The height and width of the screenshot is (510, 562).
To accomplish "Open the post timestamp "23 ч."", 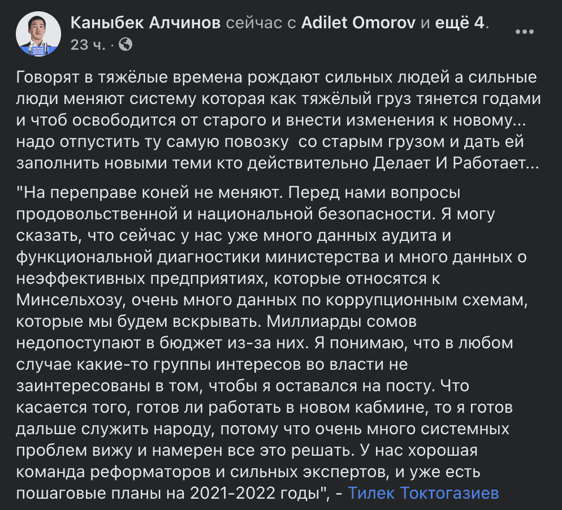I will [88, 45].
